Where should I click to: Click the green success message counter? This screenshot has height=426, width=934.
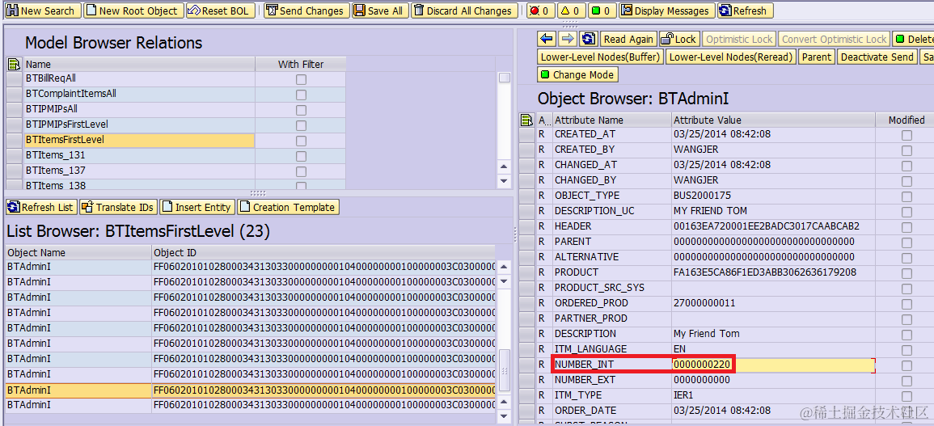602,11
